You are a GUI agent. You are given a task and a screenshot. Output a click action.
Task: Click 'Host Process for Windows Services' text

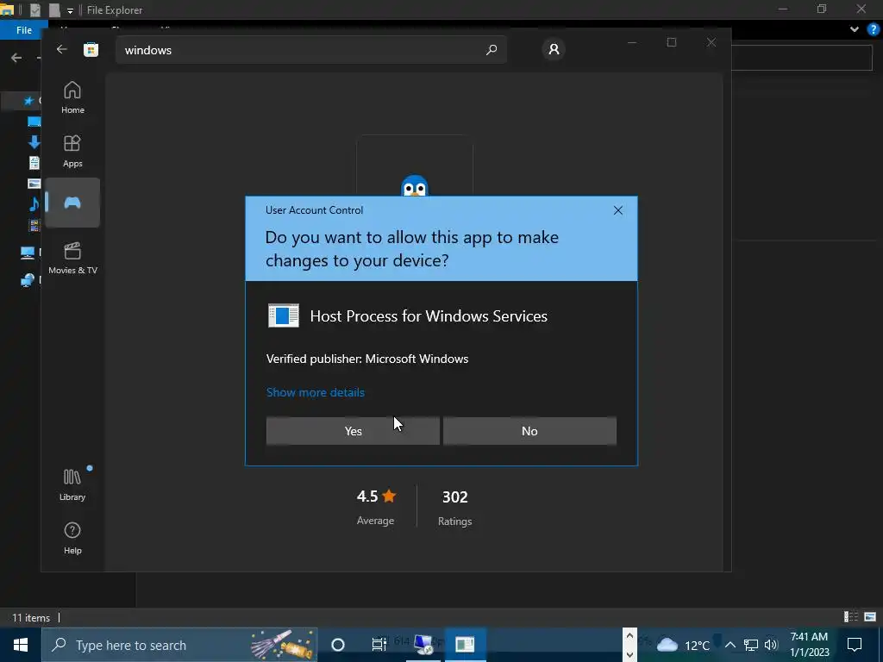[429, 315]
